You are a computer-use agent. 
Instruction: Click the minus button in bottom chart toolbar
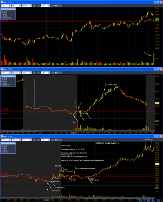pyautogui.click(x=38, y=140)
